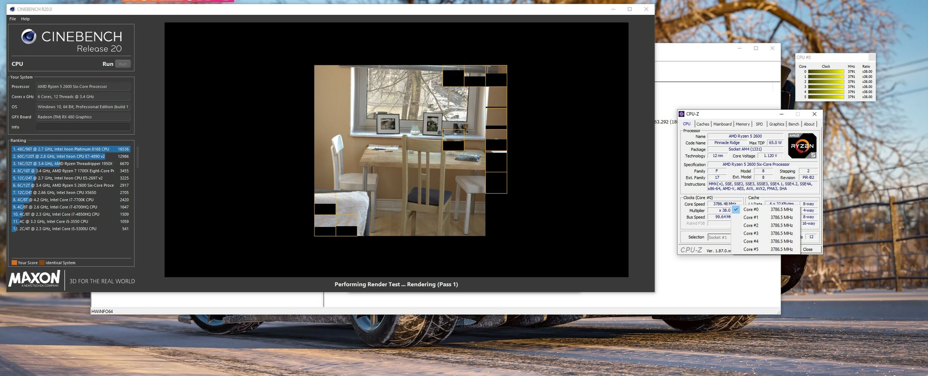Click the Cinebench sphere logo
928x376 pixels.
[x=29, y=36]
